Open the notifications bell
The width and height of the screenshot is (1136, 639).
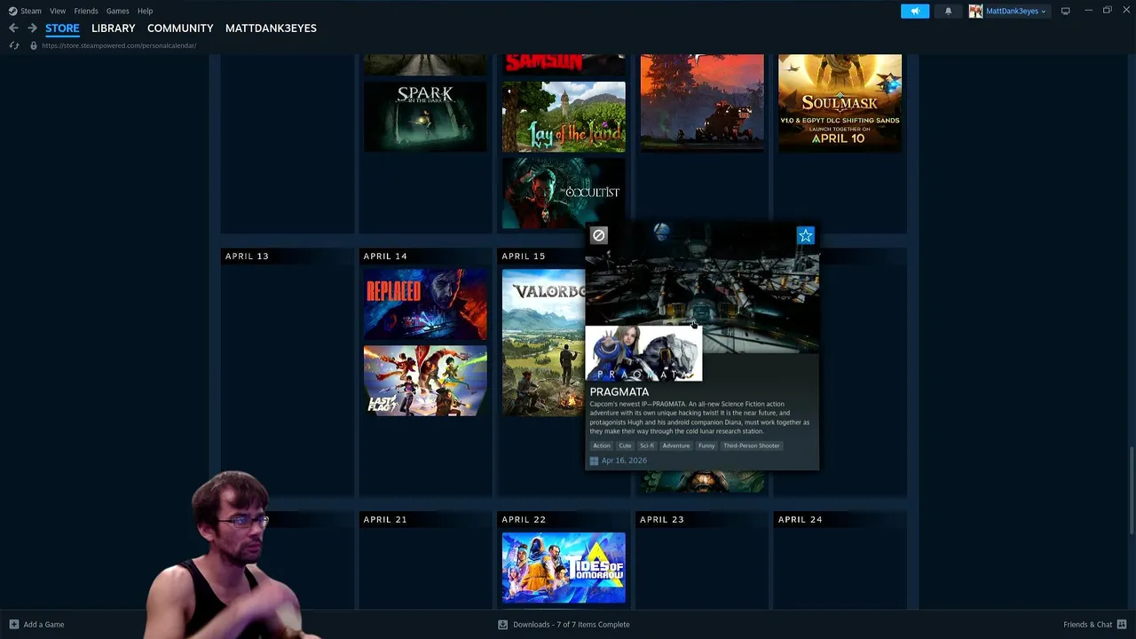(948, 11)
